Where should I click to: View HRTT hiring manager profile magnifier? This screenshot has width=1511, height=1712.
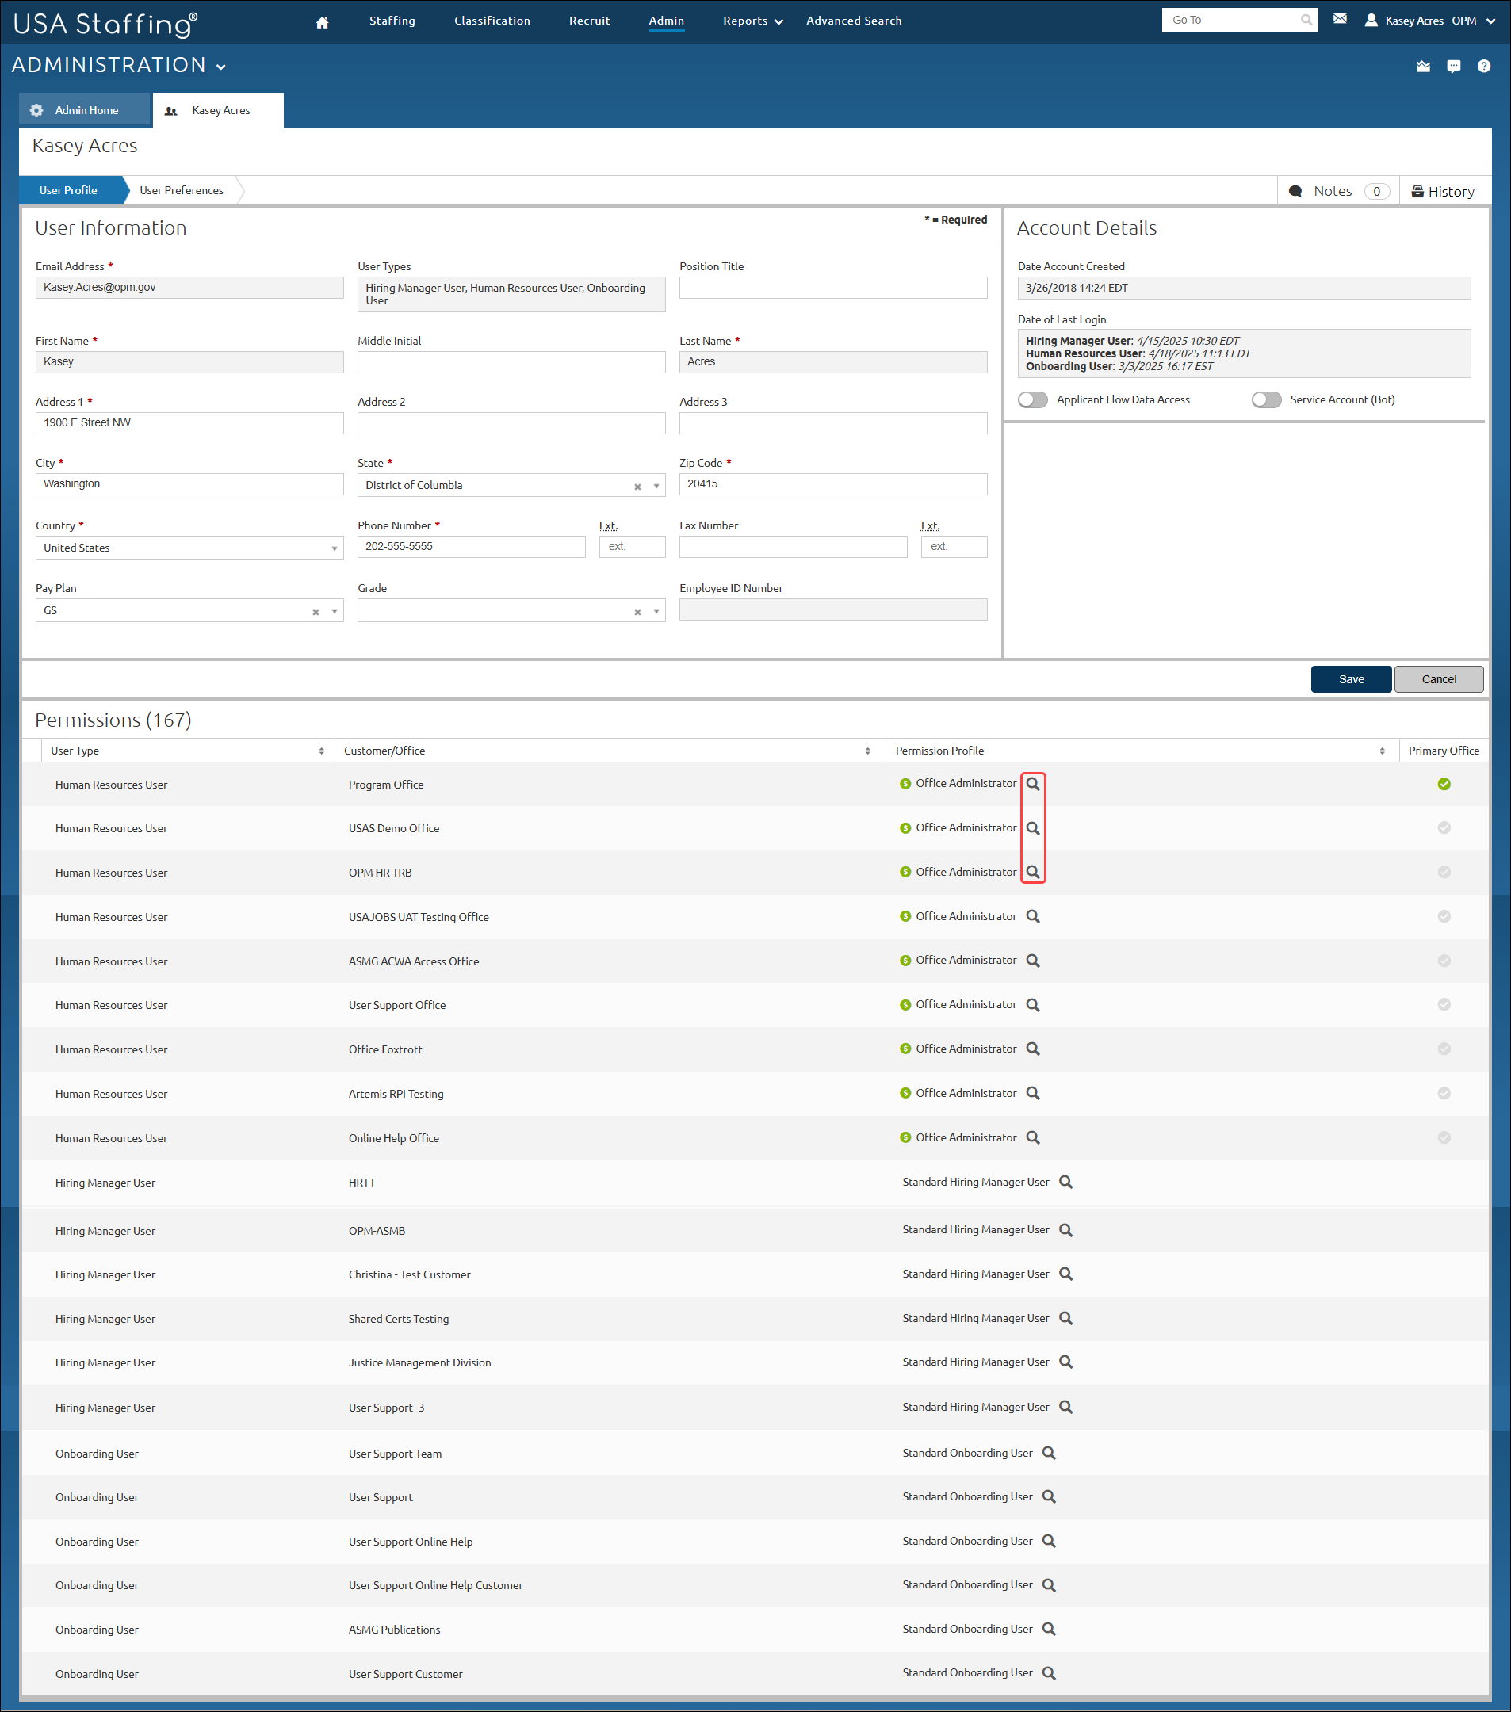[x=1065, y=1182]
